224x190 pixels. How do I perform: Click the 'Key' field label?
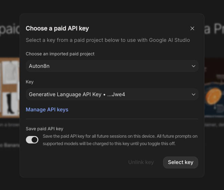[x=30, y=82]
